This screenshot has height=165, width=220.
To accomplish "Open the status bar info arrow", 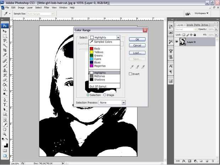I will [63, 163].
